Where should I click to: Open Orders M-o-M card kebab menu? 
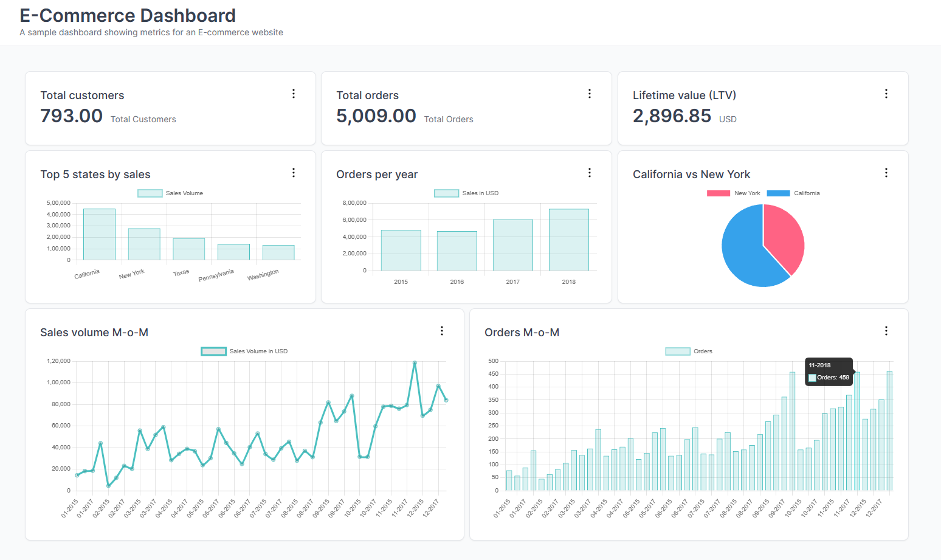point(886,331)
